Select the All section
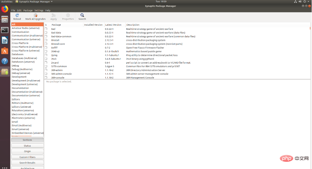Viewport: 312px width, 169px height. coord(27,24)
